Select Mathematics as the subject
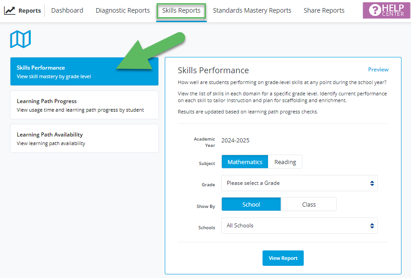This screenshot has width=411, height=278. [x=245, y=162]
